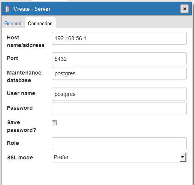Click into the Port field showing 5432
194x185 pixels.
click(x=119, y=59)
